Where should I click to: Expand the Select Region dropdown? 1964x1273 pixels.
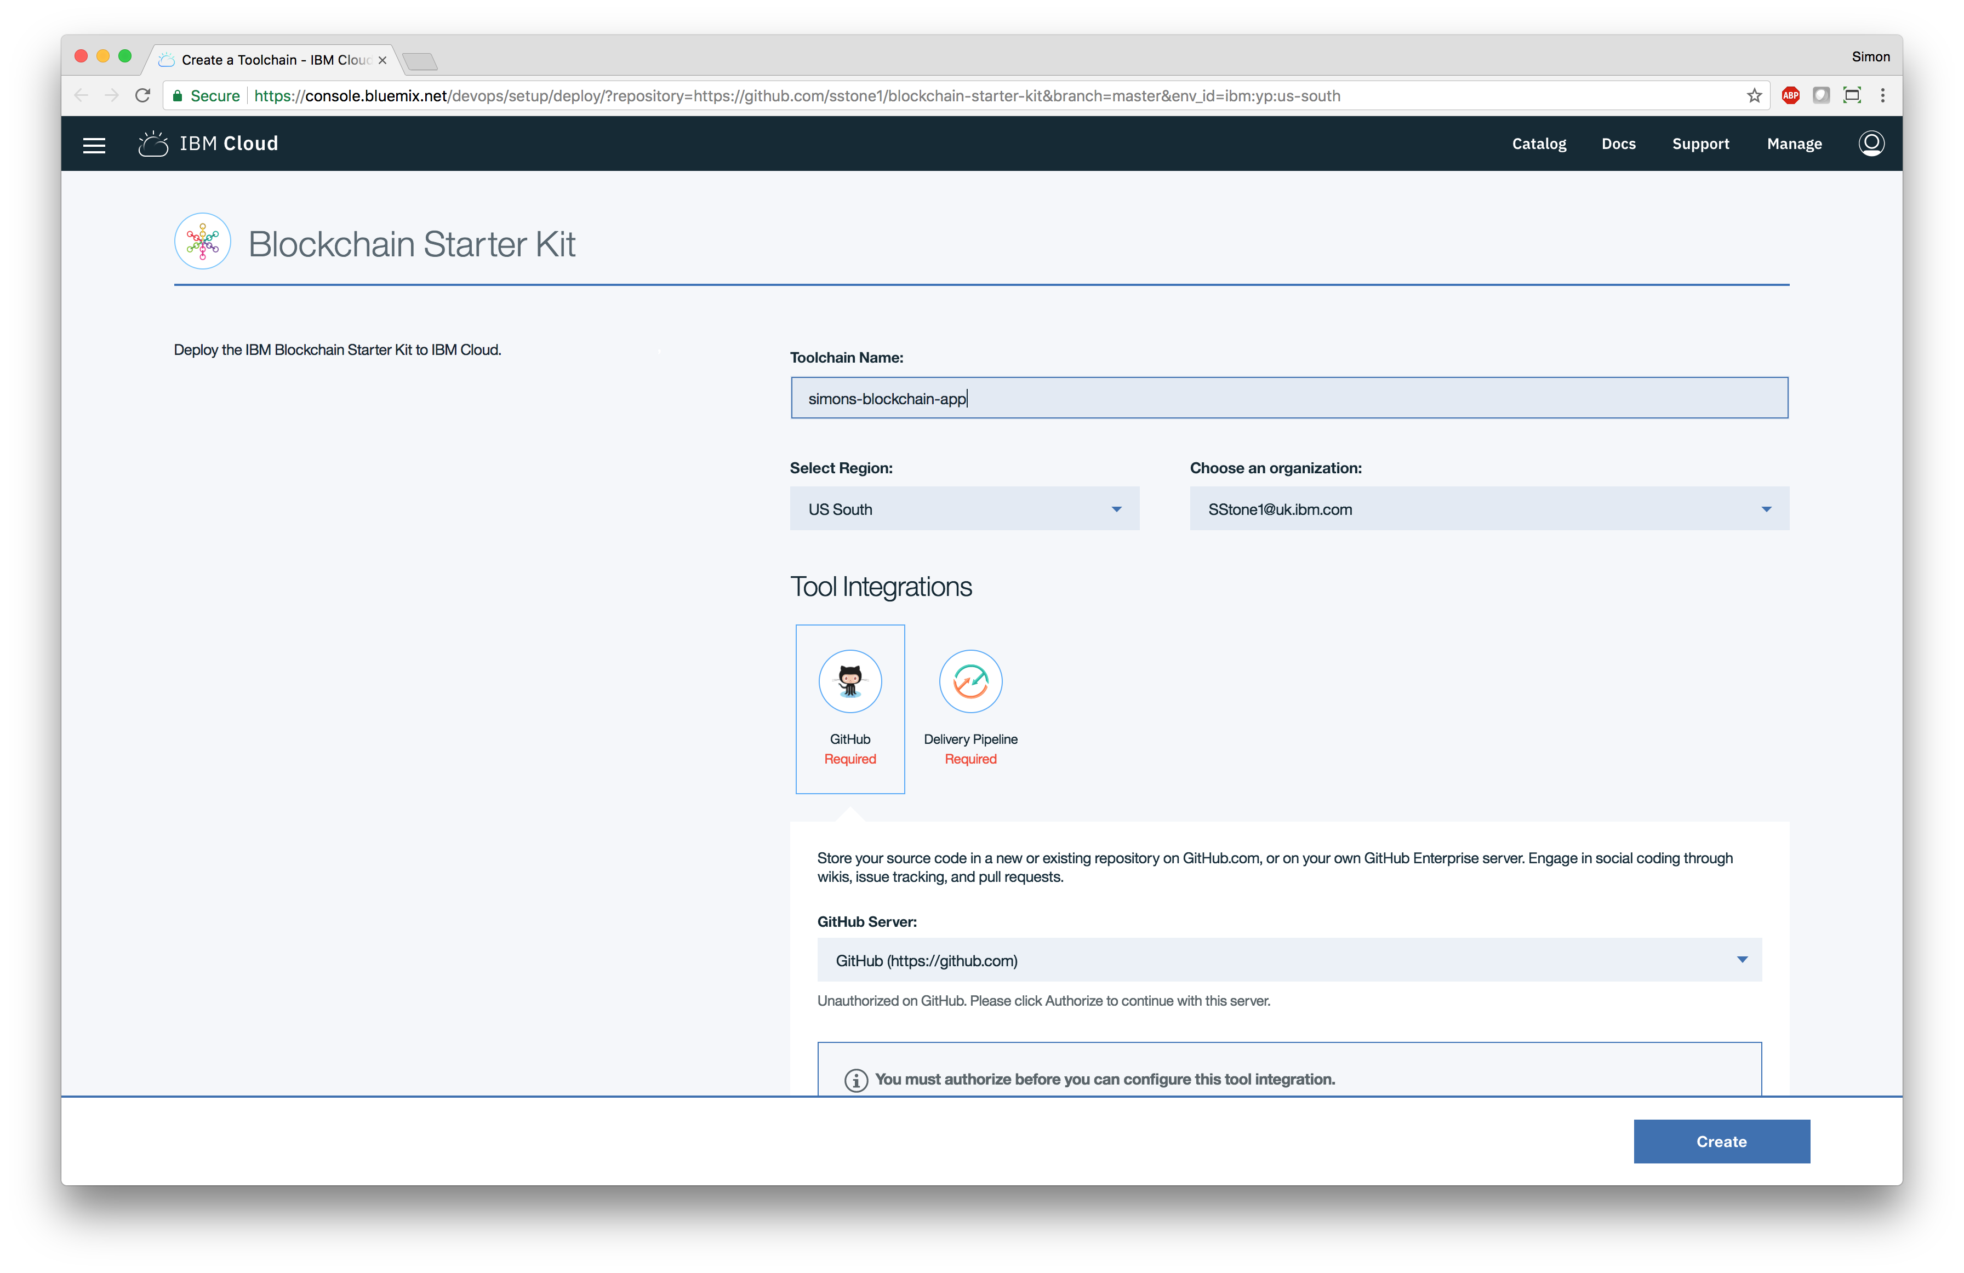964,509
